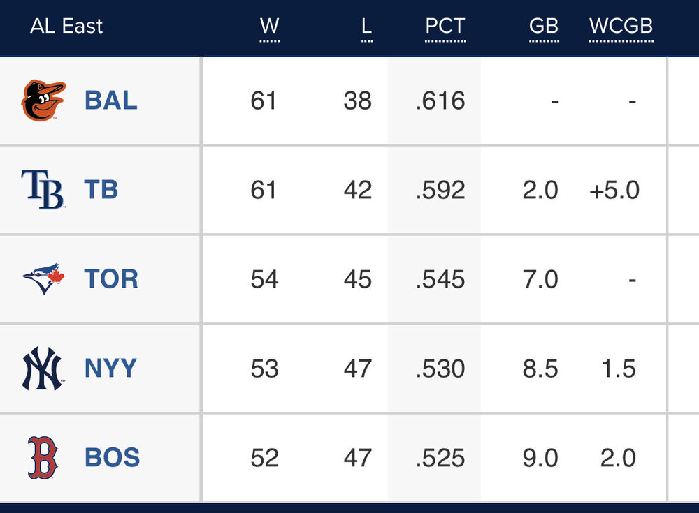The height and width of the screenshot is (513, 699).
Task: Click the WCGB column header
Action: click(621, 27)
